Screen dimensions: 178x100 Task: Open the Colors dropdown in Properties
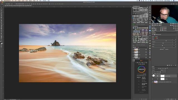click(x=165, y=38)
